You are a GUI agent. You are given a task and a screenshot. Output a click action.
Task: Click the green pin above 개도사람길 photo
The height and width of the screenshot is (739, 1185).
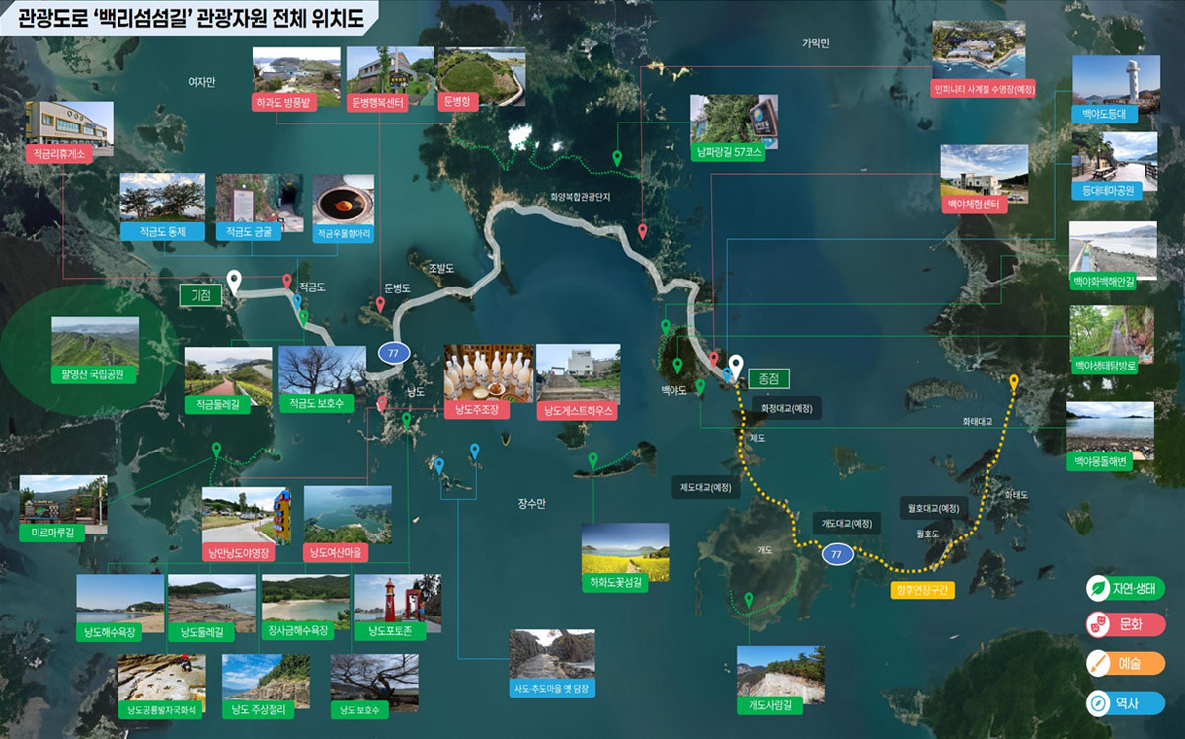749,599
